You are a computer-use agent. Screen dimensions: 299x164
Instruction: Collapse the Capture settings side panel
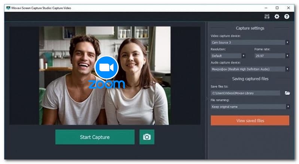click(206, 99)
